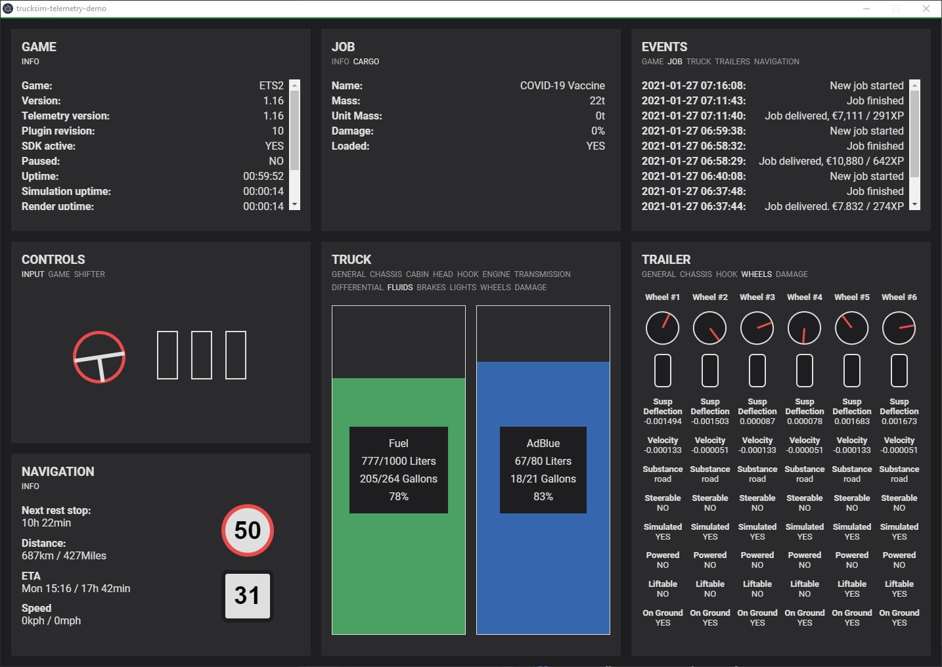Click Wheel #3 rotation dial
Screen dimensions: 942x667
click(x=757, y=328)
